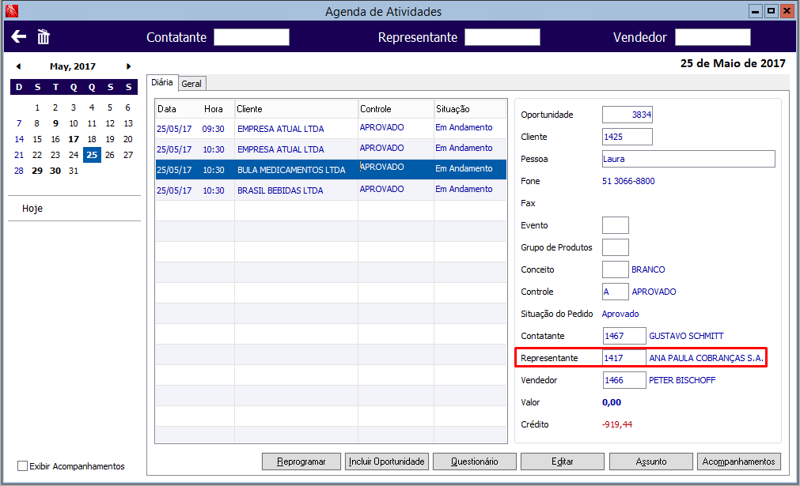Screen dimensions: 800x486
Task: Open Incluir Oportunidade
Action: pyautogui.click(x=387, y=462)
